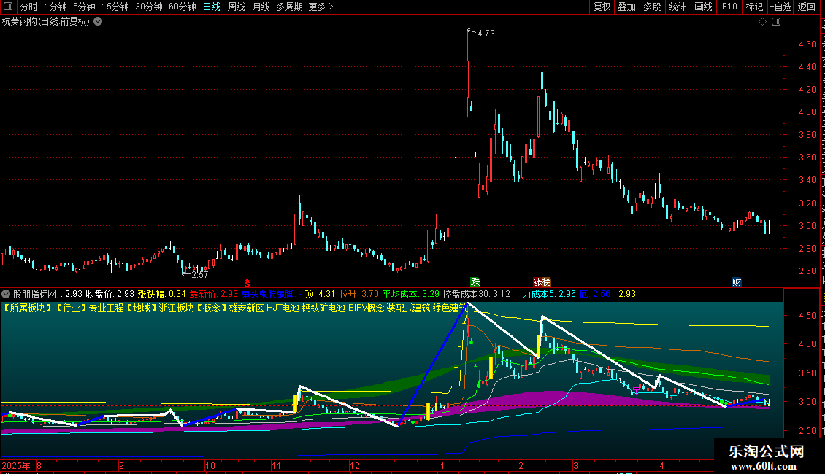Image resolution: width=825 pixels, height=474 pixels.
Task: Click the 浙江板块 region label
Action: tap(176, 308)
